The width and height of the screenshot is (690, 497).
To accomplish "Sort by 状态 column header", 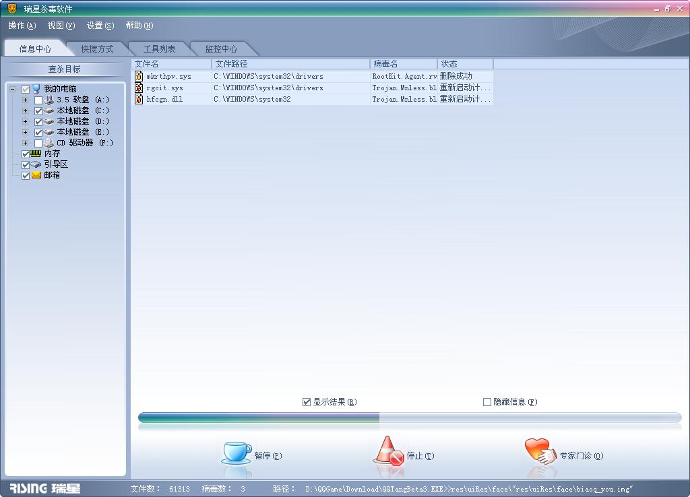I will coord(466,64).
